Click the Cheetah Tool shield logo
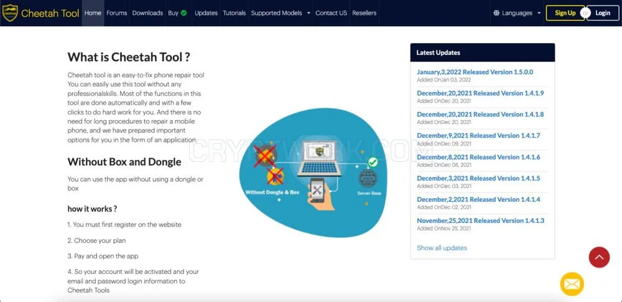Screen dimensions: 622x302 pos(10,12)
